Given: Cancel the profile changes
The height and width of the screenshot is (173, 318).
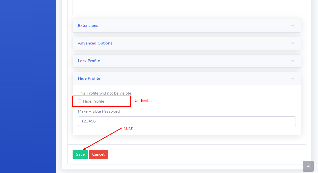Looking at the screenshot, I should point(98,154).
